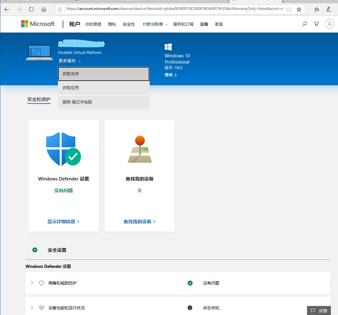Screen dimensions: 338x315
Task: Click the shield icon beside 病毒和威胁防护
Action: [42, 283]
